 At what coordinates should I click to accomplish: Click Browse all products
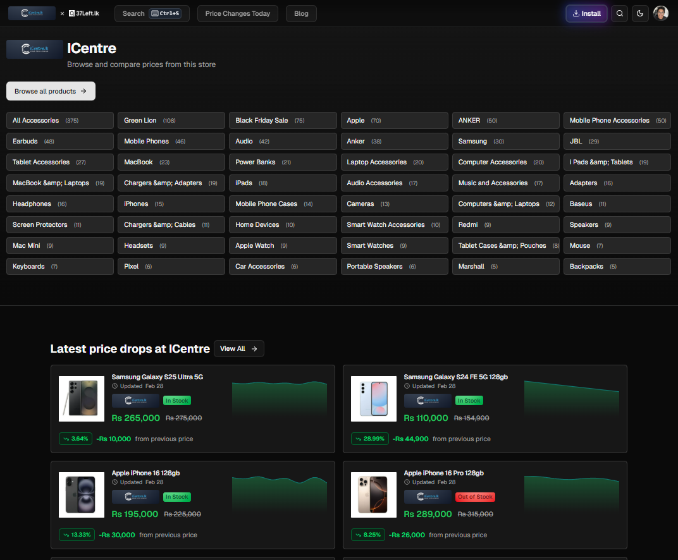point(51,90)
